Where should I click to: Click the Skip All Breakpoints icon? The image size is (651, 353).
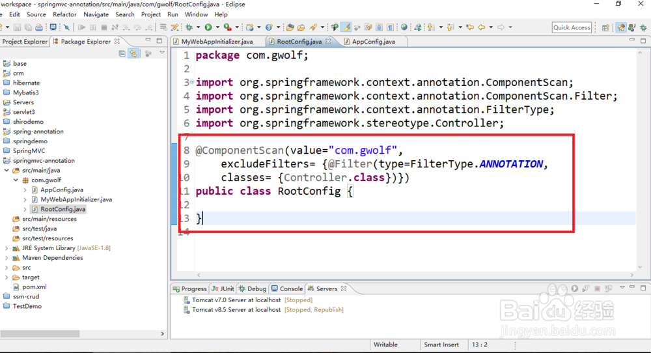66,27
